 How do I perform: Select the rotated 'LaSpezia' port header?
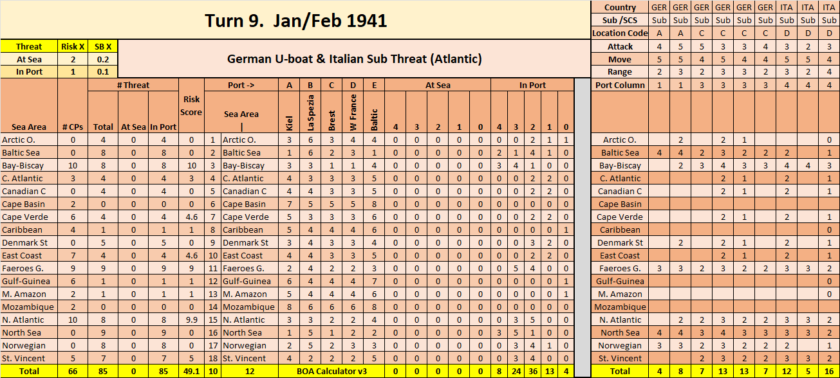click(x=310, y=113)
